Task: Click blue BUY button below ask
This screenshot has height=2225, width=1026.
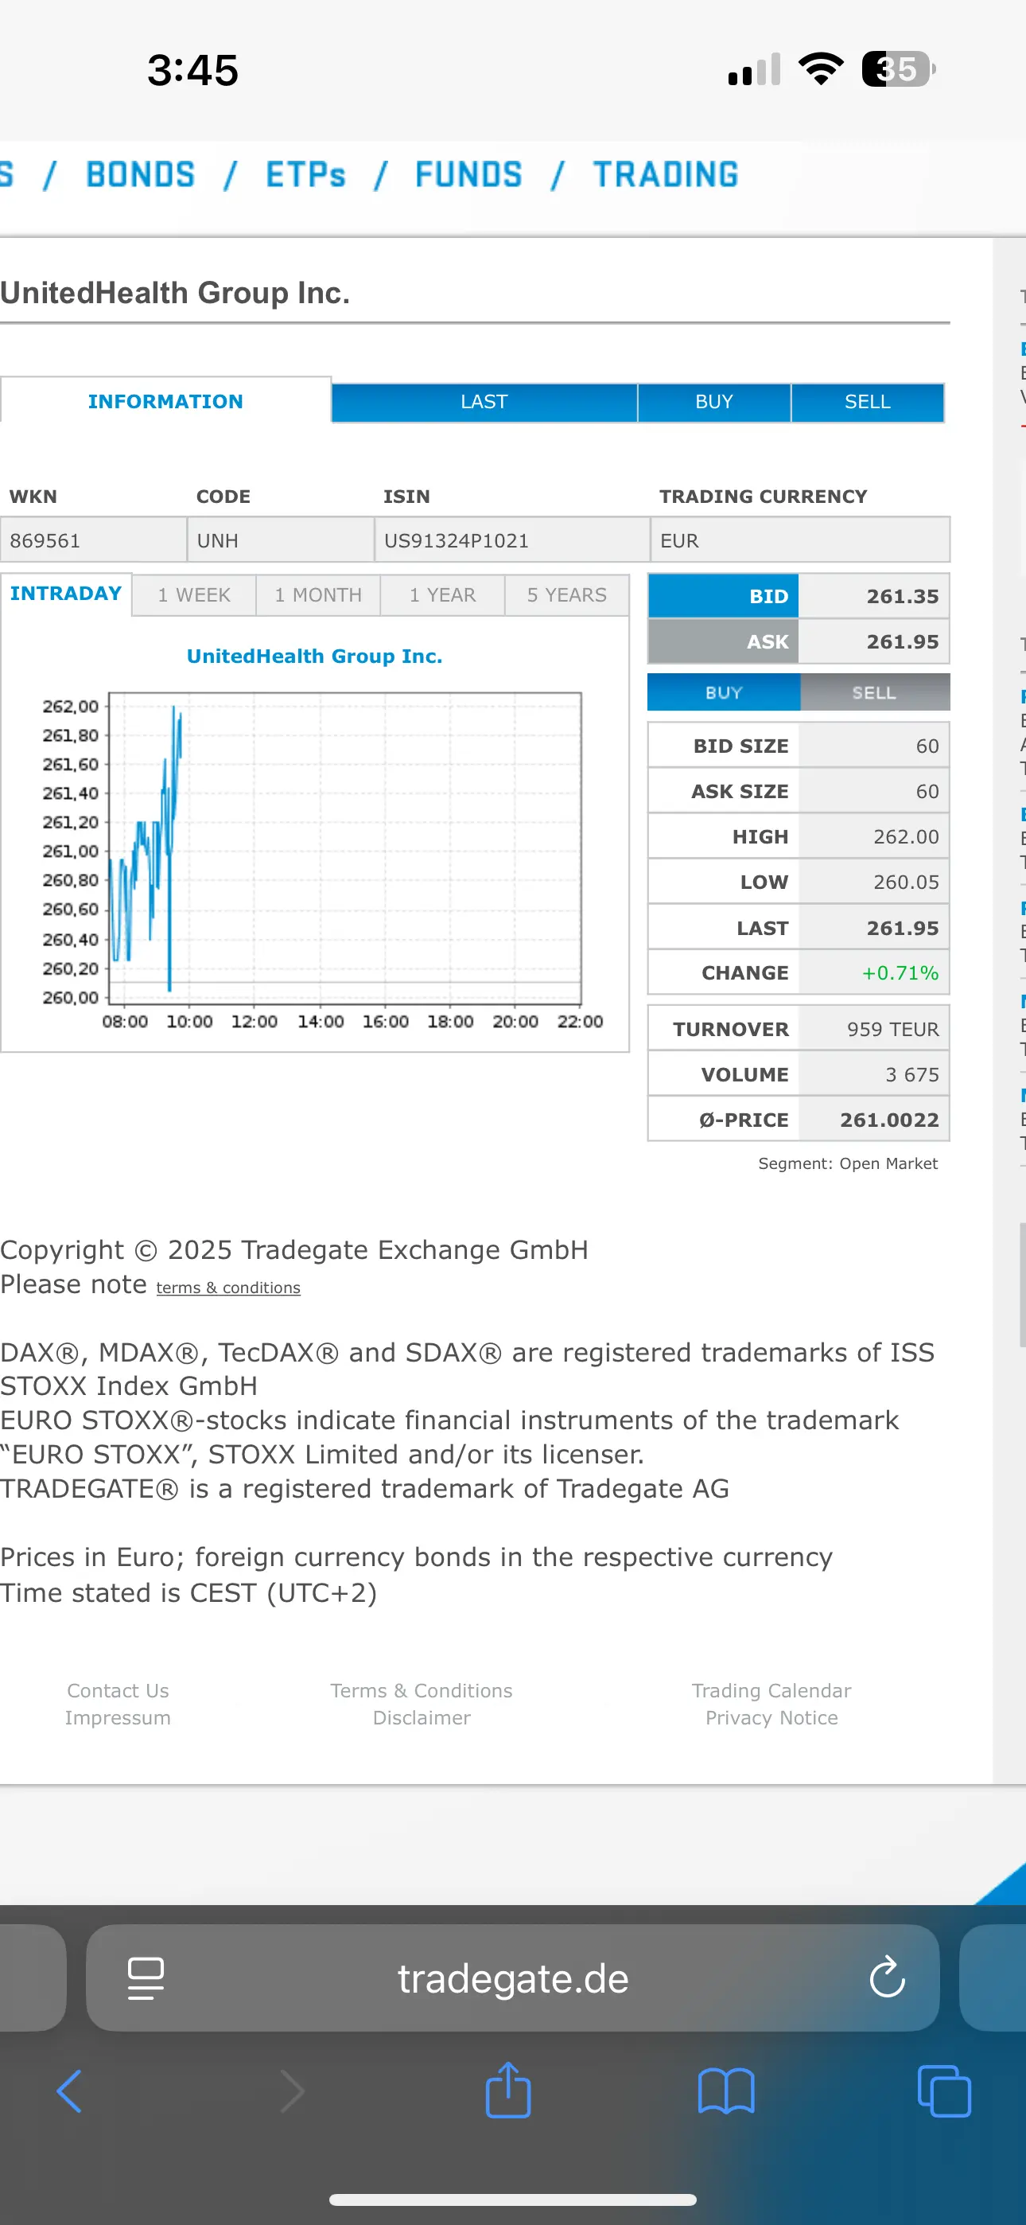Action: coord(724,692)
